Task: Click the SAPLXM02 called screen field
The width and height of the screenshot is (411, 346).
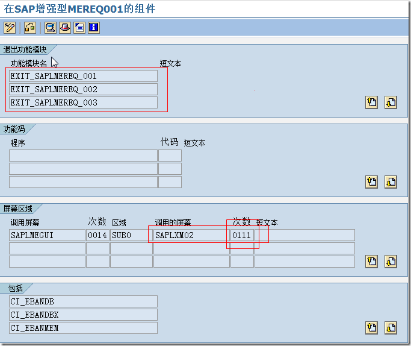Action: [x=191, y=235]
